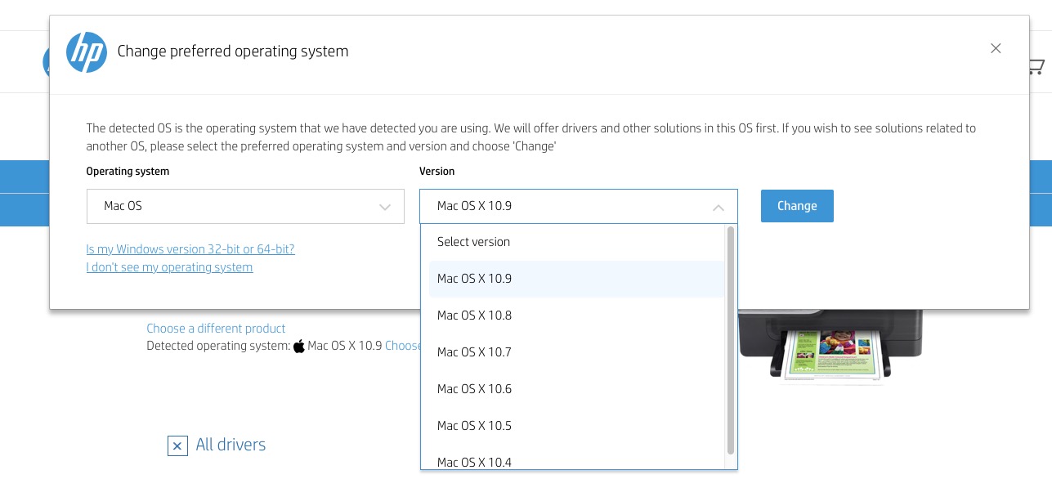Click the printer product image
Screen dimensions: 1052x479
click(x=830, y=347)
